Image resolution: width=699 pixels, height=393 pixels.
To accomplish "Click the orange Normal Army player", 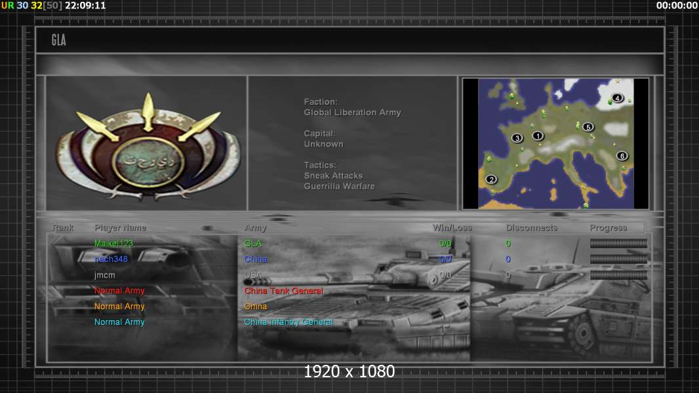I will pyautogui.click(x=119, y=306).
